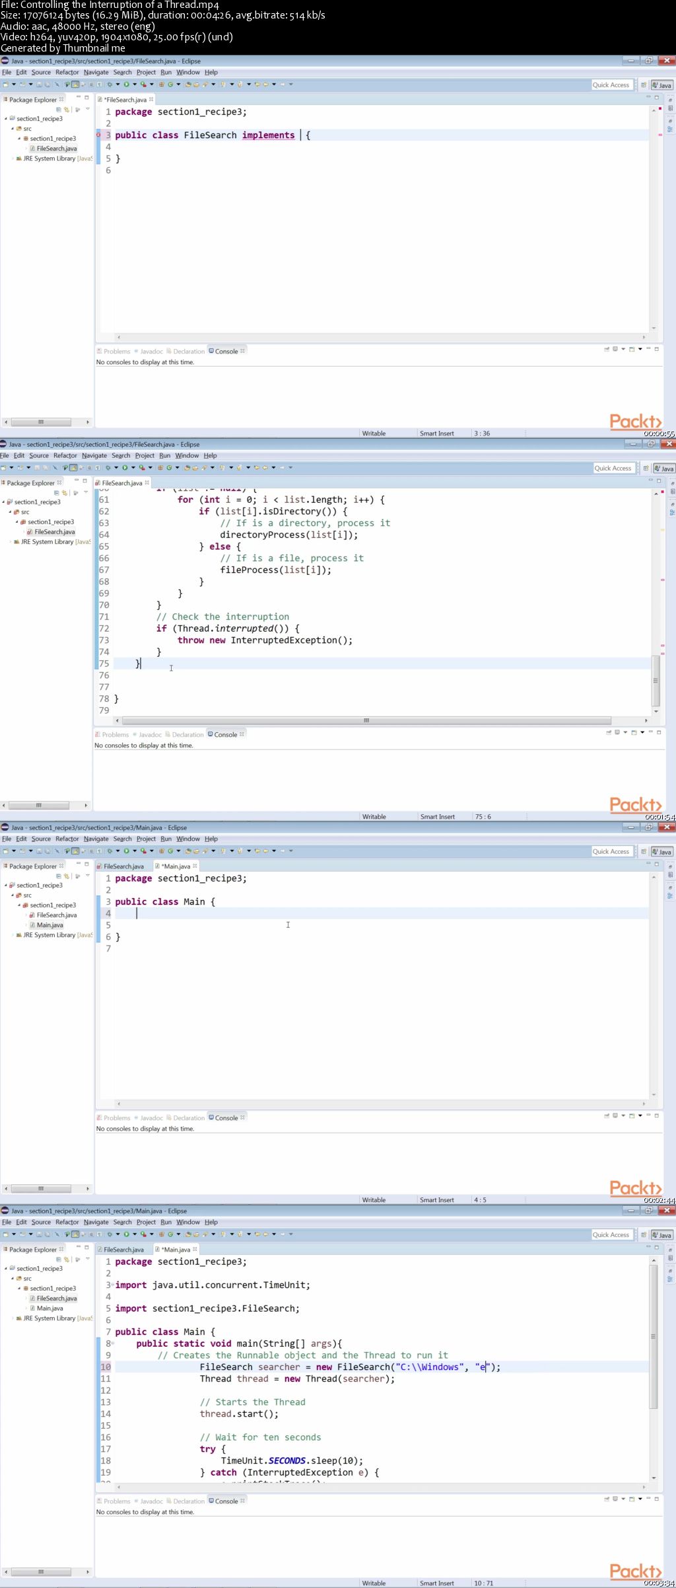
Task: Open the New dropdown arrow in the 00:00:55 frame toolbar
Action: point(14,85)
